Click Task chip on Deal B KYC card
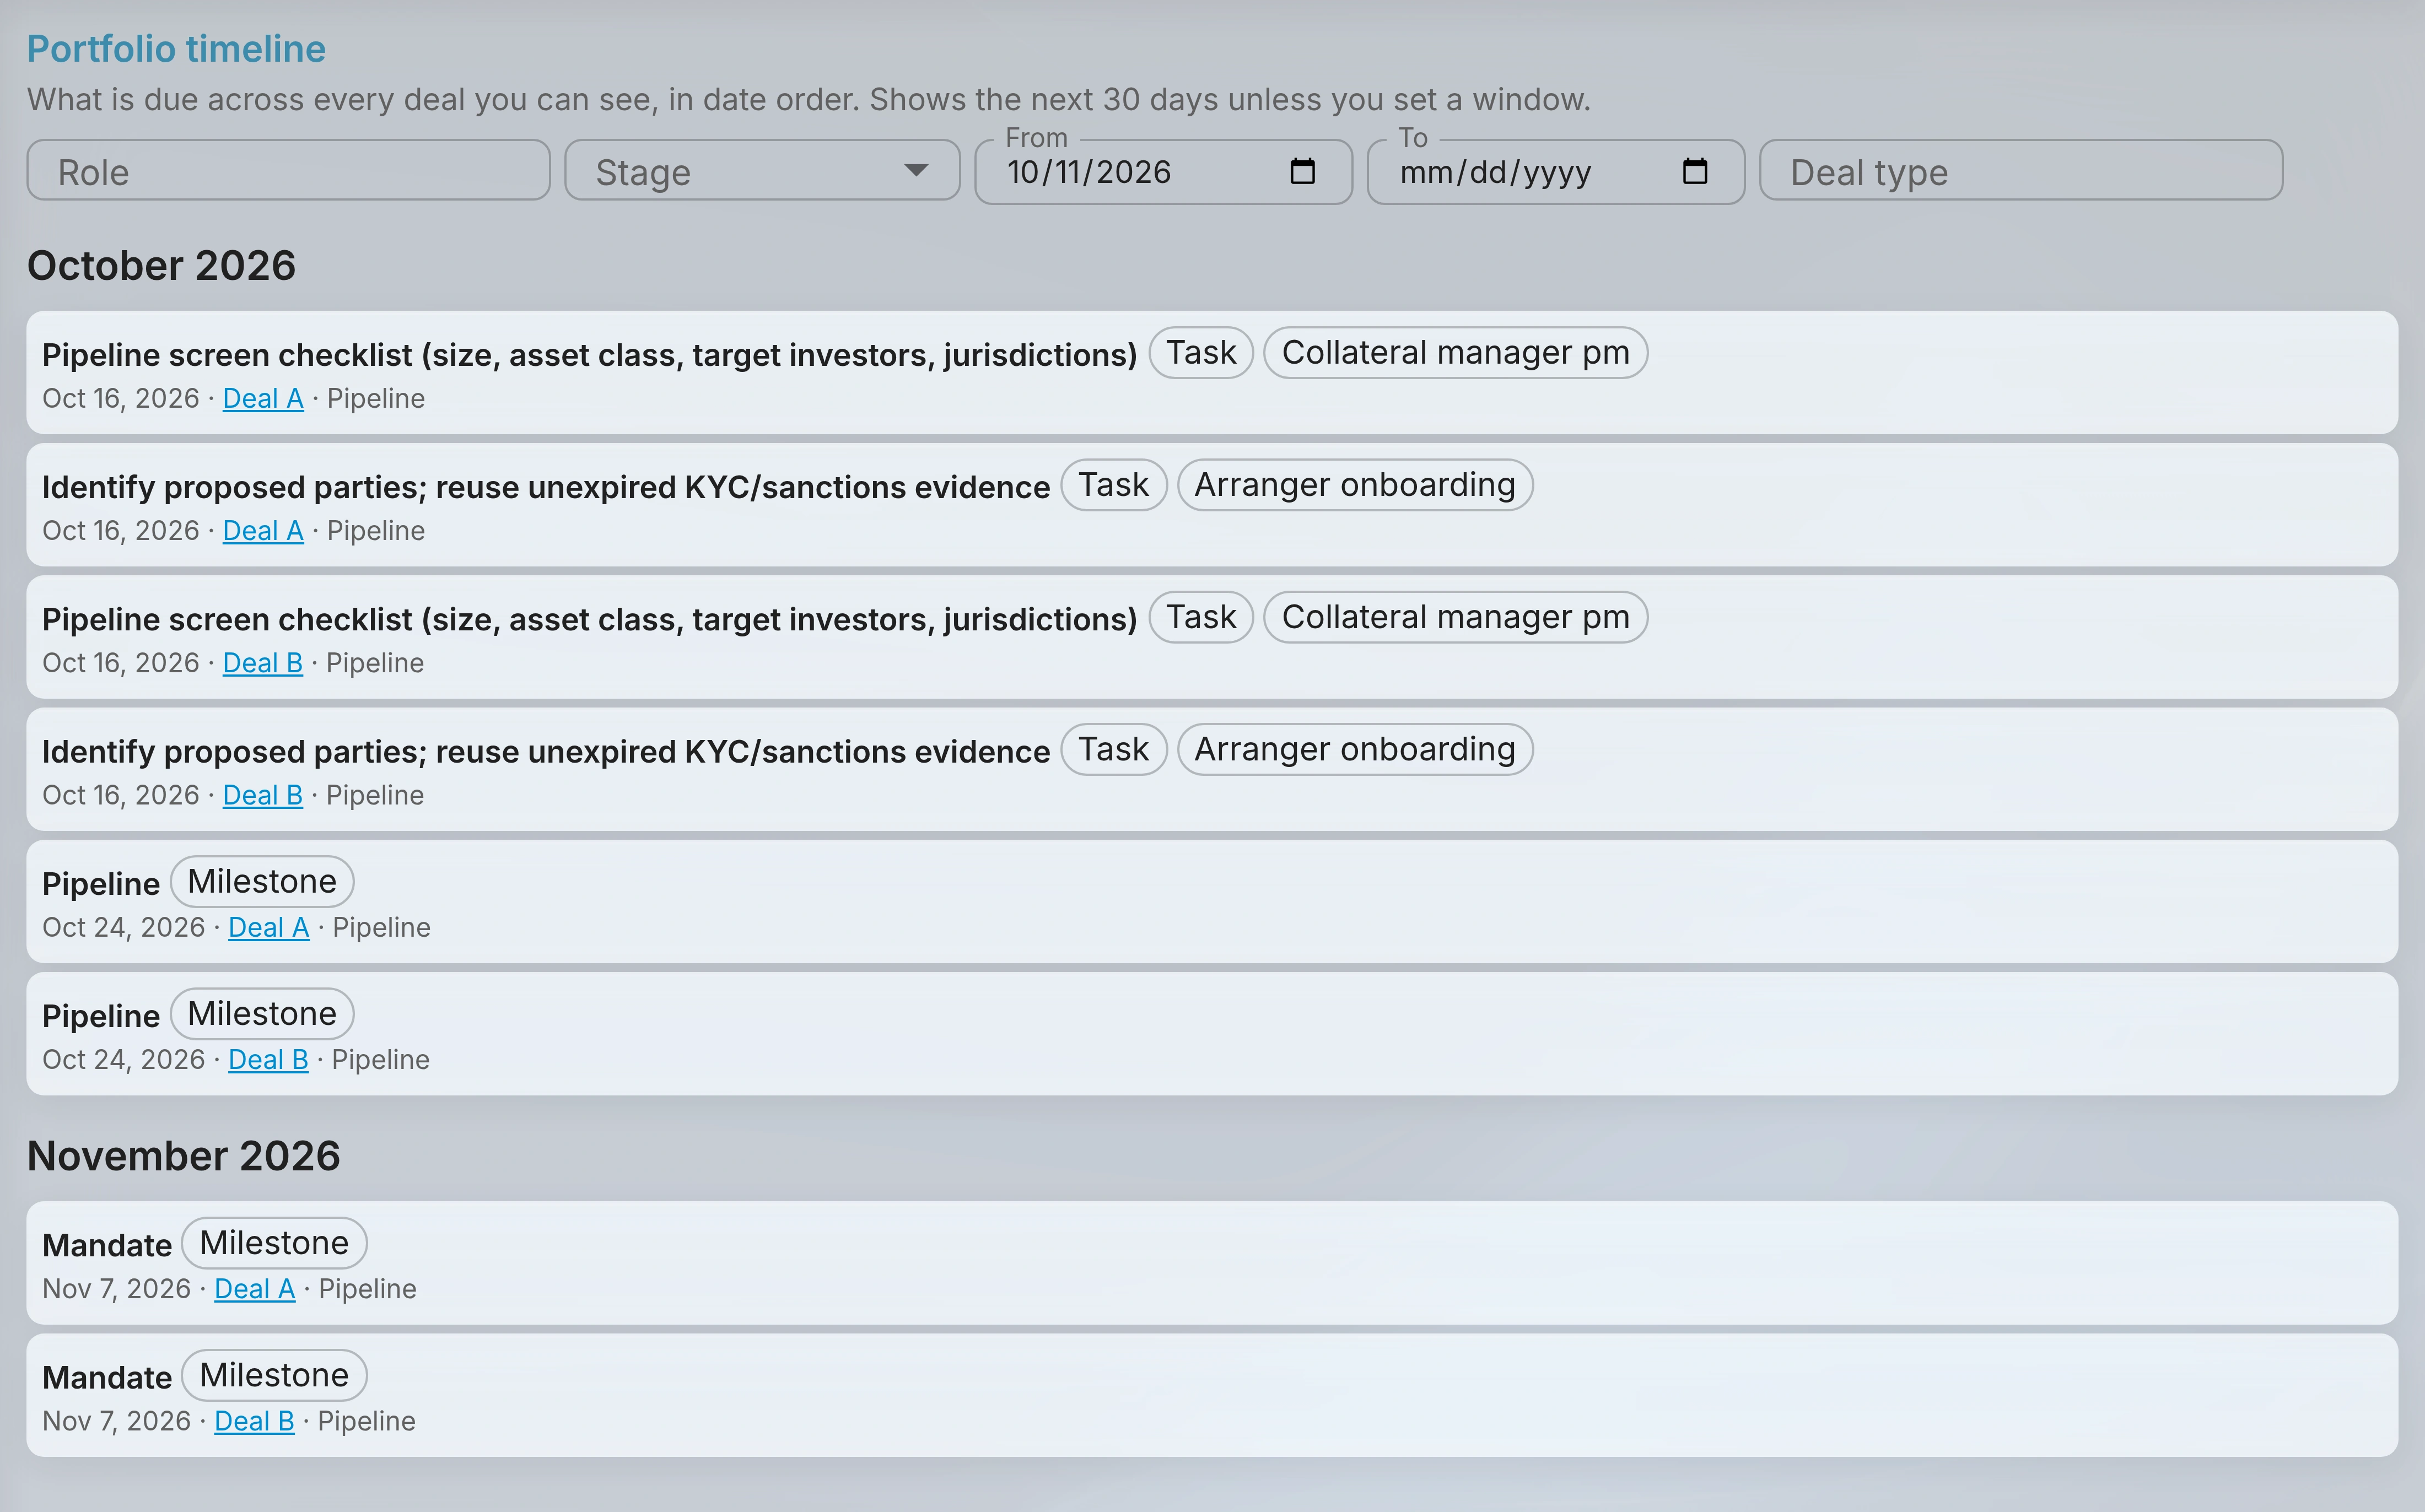This screenshot has width=2425, height=1512. (1113, 748)
